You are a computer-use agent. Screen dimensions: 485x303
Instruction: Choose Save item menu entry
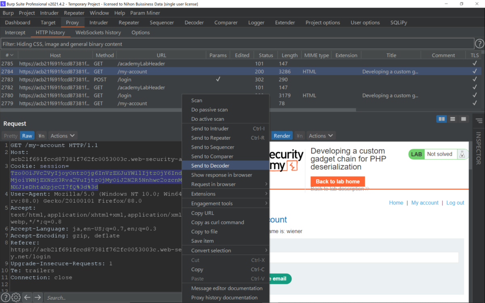[x=226, y=241]
